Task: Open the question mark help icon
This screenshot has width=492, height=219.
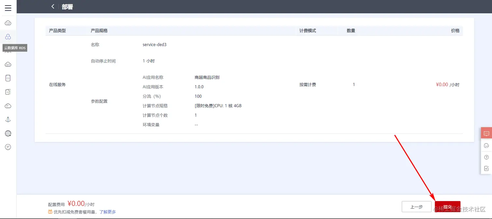Action: coord(486,157)
